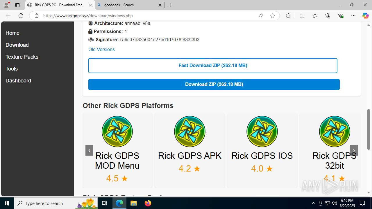Show hidden system tray icons

tap(313, 203)
